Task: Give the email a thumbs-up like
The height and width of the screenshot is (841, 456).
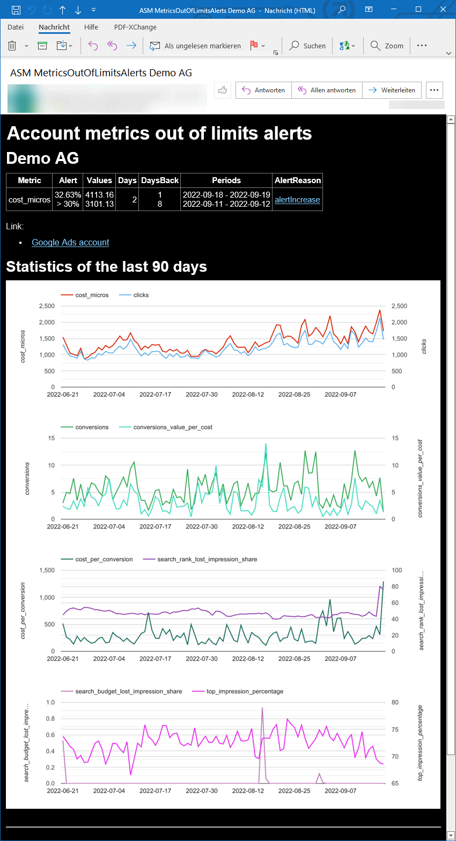Action: (x=223, y=90)
